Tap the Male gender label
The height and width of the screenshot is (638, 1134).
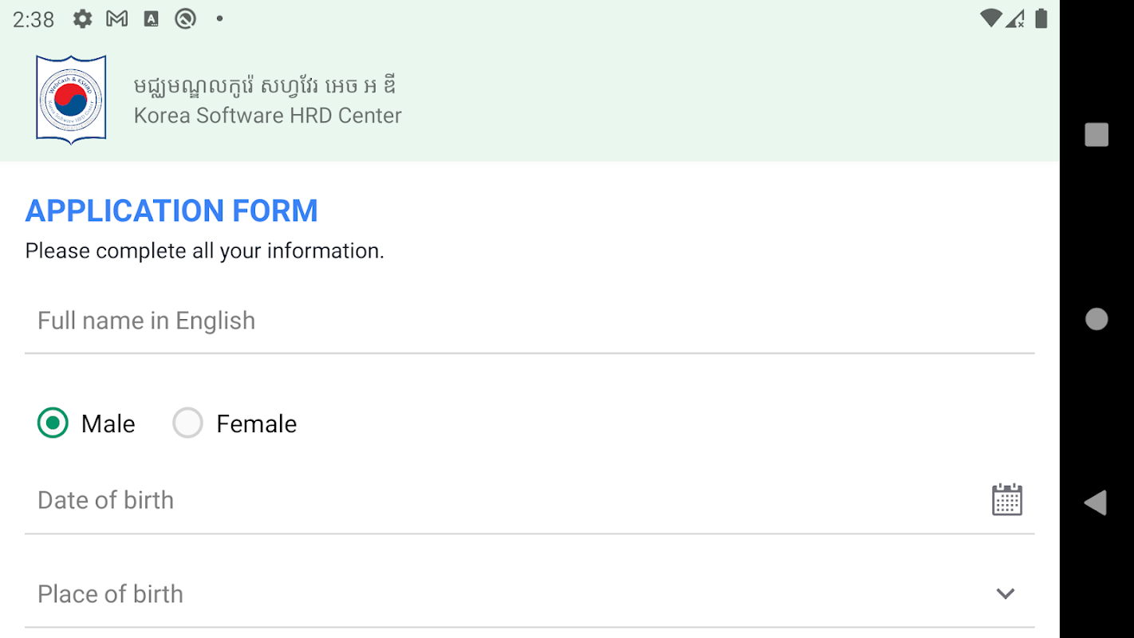(108, 424)
